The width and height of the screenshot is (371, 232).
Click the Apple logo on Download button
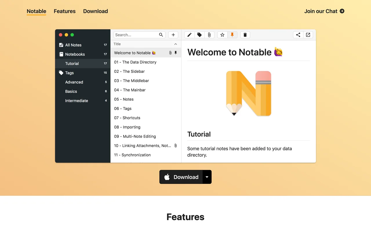click(167, 177)
